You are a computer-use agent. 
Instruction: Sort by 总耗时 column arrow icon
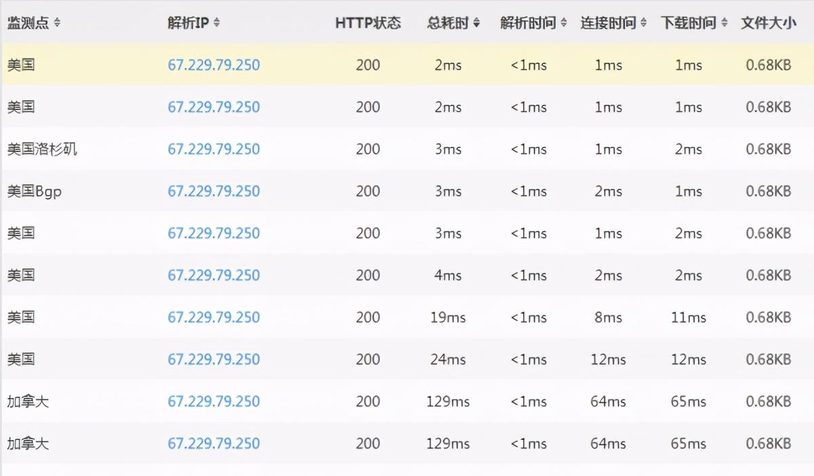476,23
